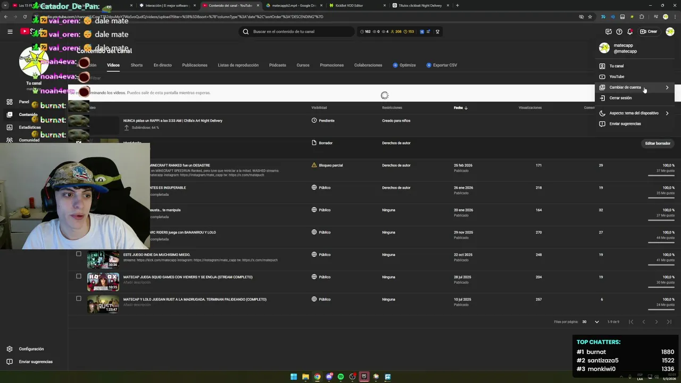Open Configuración gear in sidebar

pos(10,349)
